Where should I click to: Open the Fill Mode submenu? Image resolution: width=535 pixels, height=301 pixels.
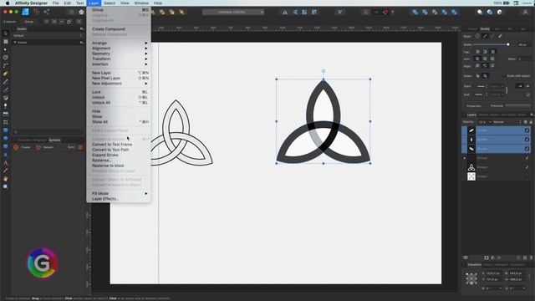[x=119, y=193]
